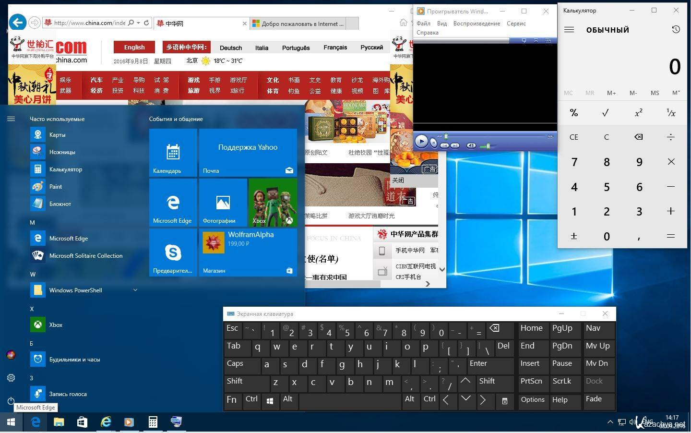
Task: Click the china.com address field
Action: tap(89, 23)
